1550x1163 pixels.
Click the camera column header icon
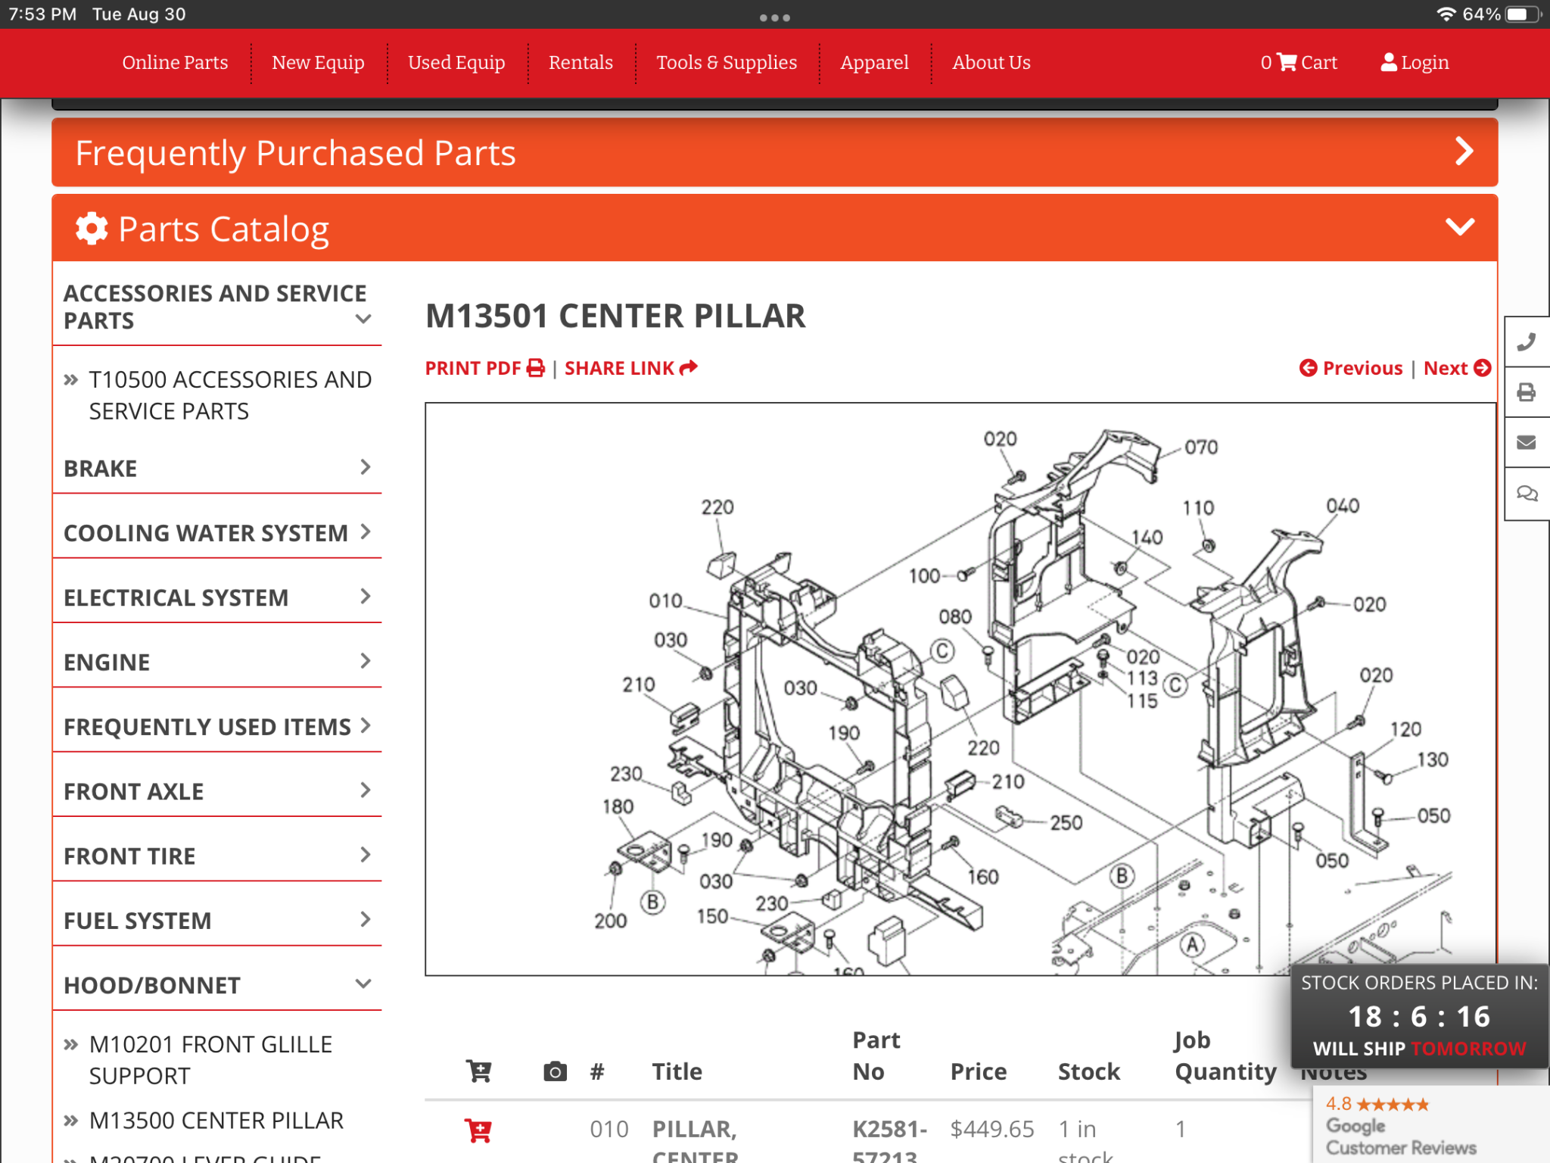pyautogui.click(x=555, y=1071)
